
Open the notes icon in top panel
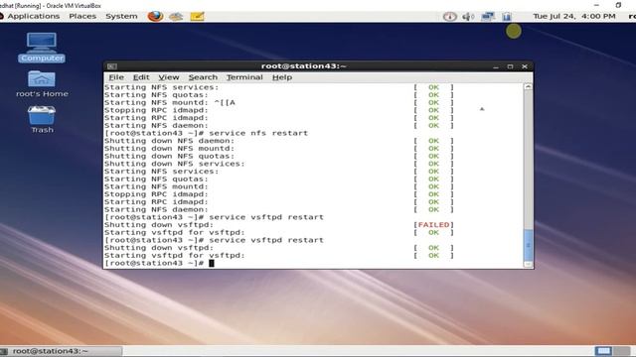pos(197,16)
